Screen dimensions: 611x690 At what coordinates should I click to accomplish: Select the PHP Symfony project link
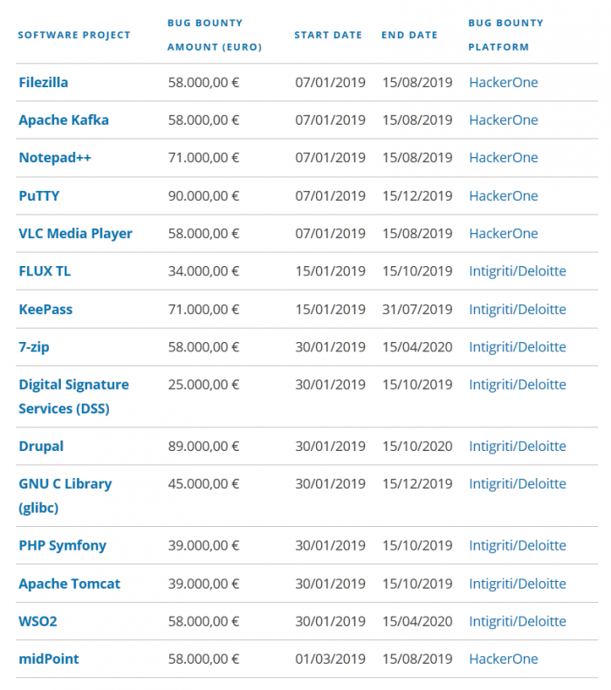[x=62, y=546]
